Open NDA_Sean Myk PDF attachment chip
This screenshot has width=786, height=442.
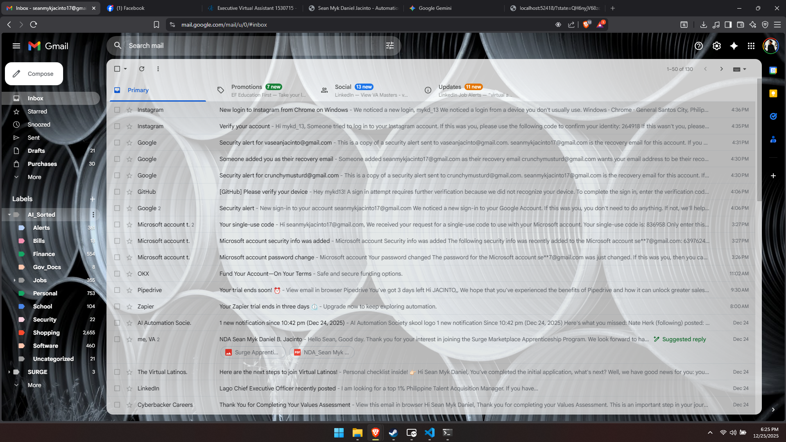point(322,352)
